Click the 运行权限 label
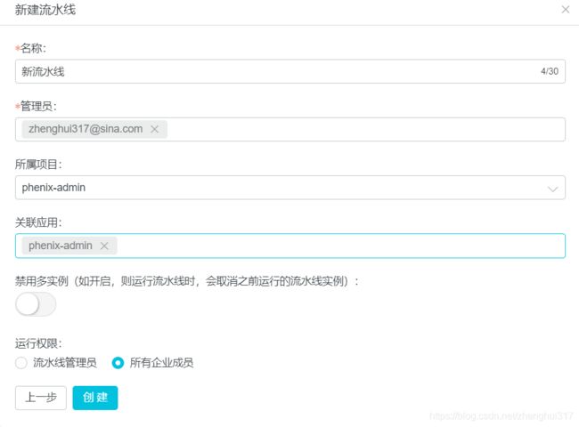579x427 pixels. [38, 343]
